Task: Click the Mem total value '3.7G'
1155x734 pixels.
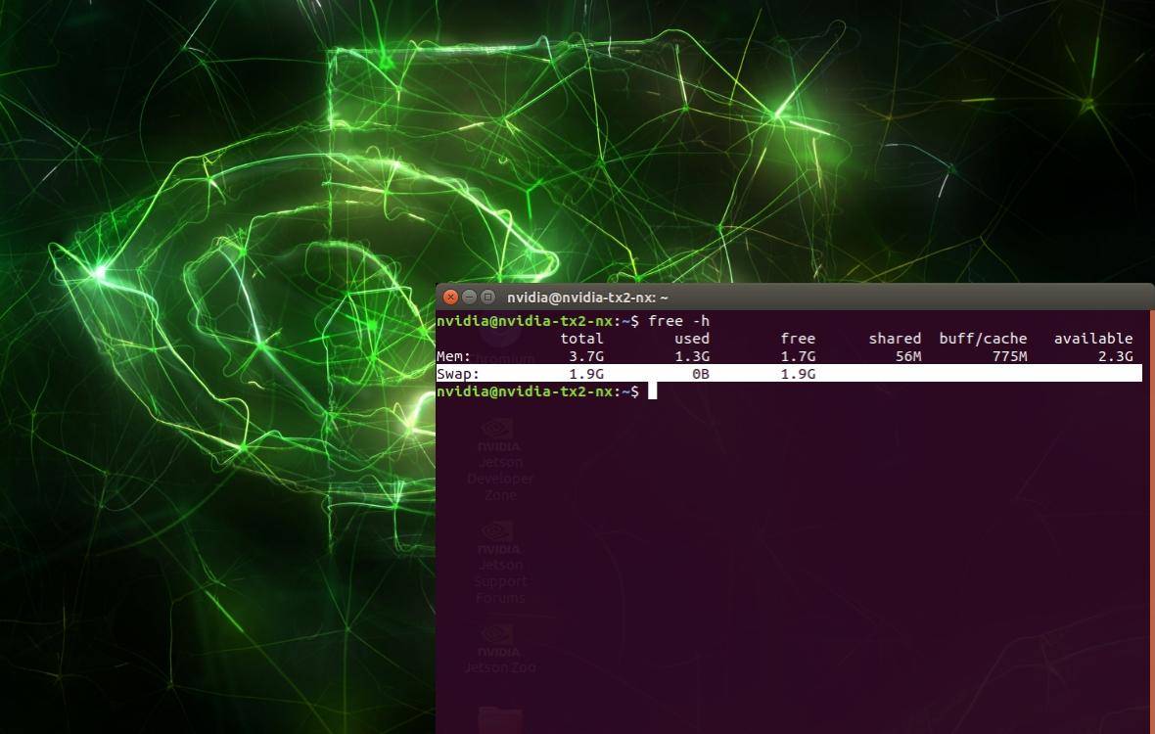Action: coord(586,356)
